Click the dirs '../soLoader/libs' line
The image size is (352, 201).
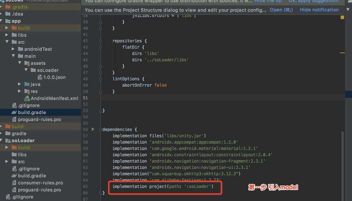click(x=160, y=60)
